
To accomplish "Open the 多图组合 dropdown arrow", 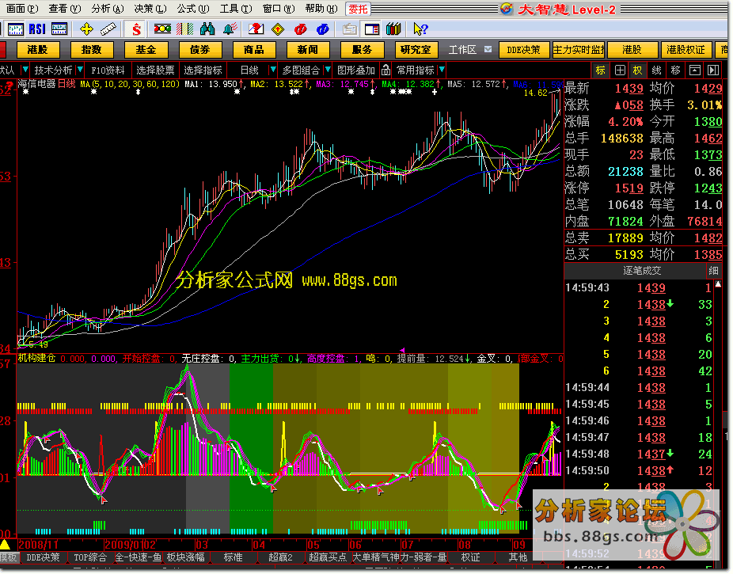I will [x=328, y=70].
